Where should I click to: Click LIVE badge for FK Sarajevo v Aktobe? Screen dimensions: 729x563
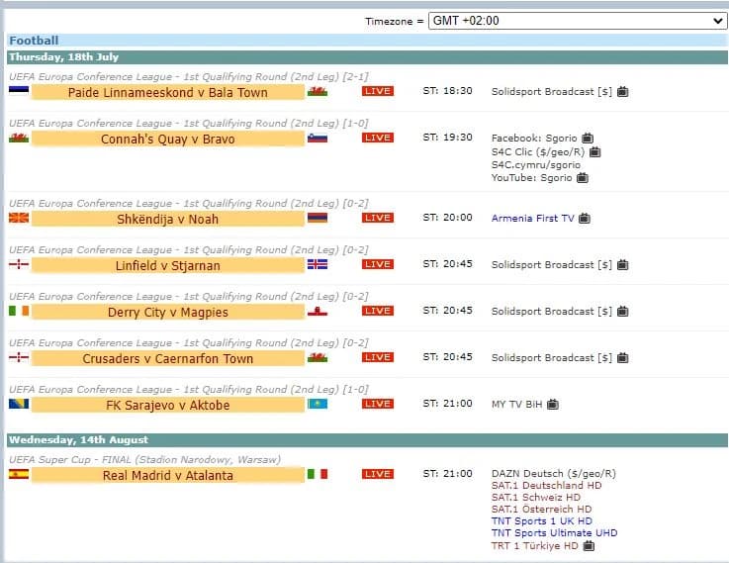[378, 404]
